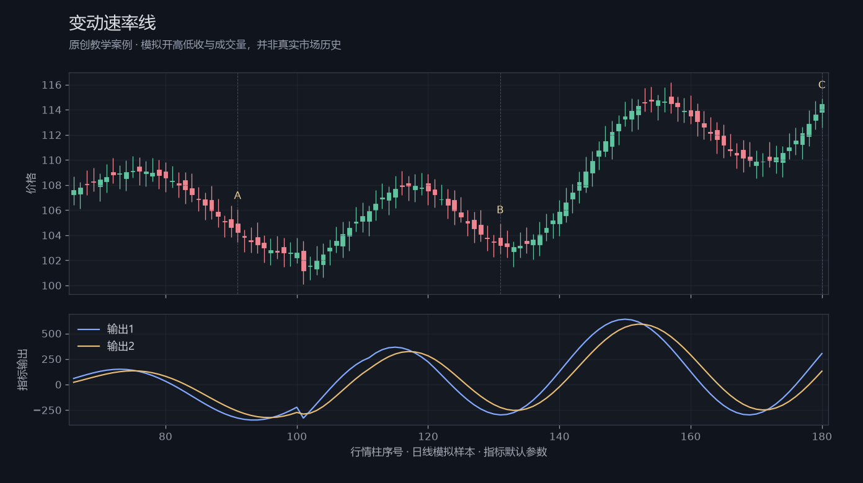Click x-axis tick 120

click(x=428, y=436)
